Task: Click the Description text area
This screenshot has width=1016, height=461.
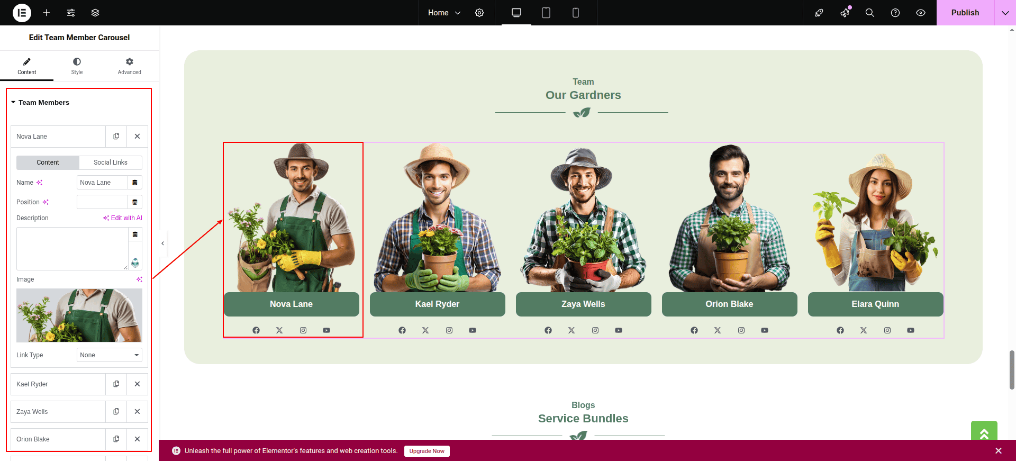Action: 72,249
